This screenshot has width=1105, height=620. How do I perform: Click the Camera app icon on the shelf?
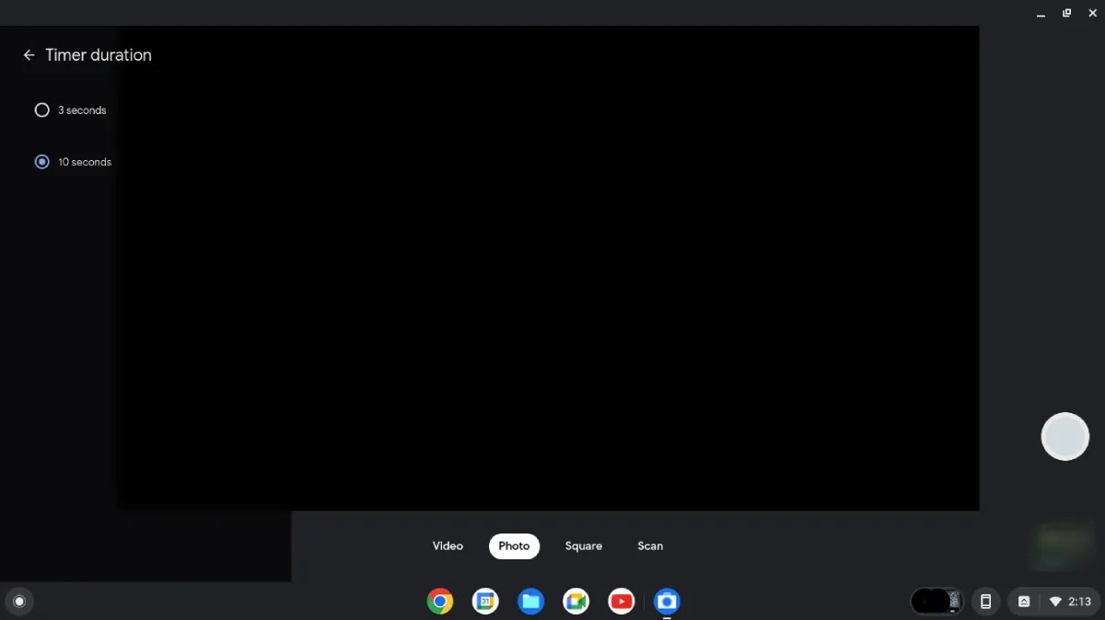pos(667,601)
